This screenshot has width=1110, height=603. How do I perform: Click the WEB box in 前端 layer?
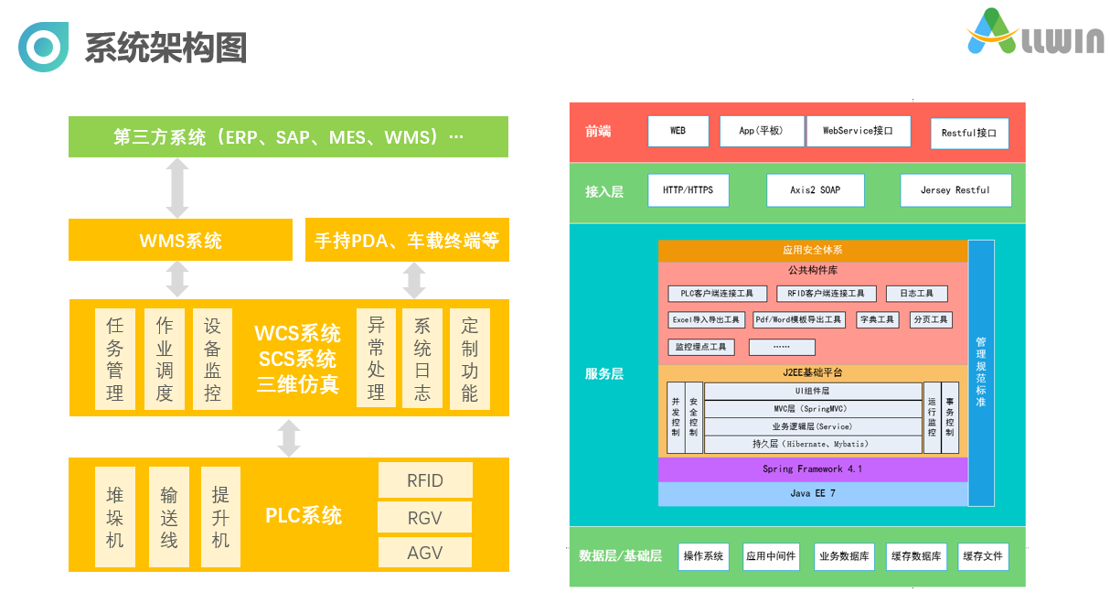[678, 131]
